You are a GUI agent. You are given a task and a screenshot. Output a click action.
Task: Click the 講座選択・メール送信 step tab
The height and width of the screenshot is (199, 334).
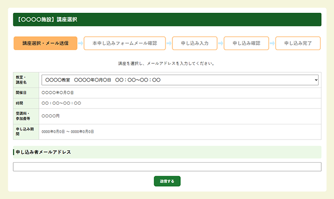46,43
